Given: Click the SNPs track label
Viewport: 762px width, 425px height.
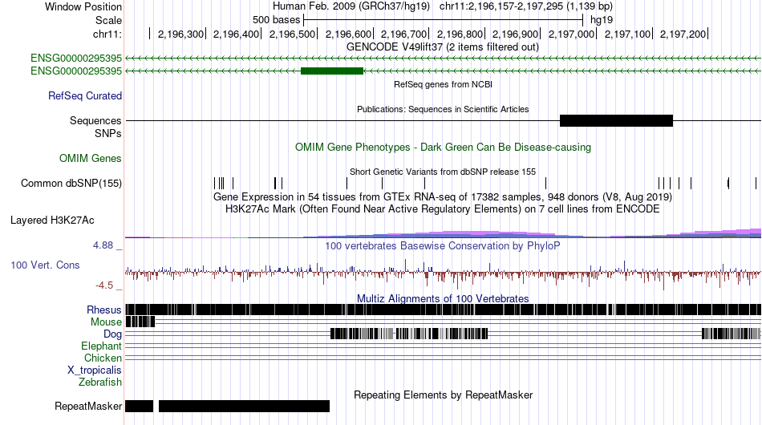Looking at the screenshot, I should point(108,133).
